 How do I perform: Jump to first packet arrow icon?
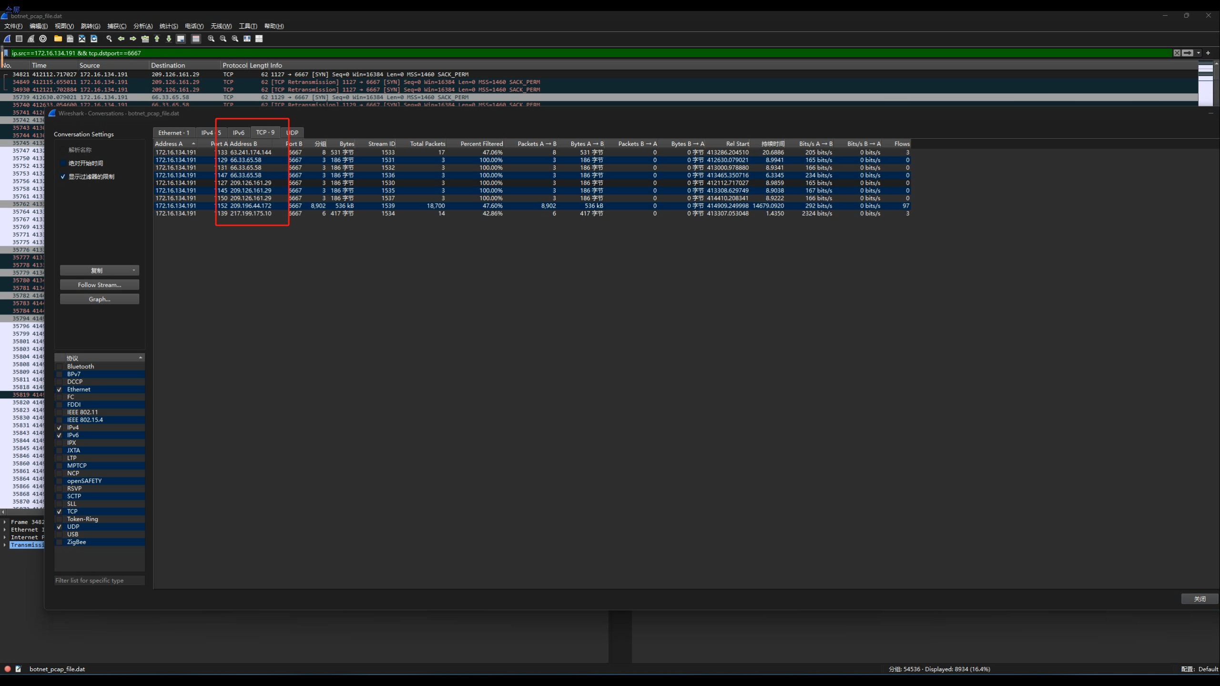[157, 39]
